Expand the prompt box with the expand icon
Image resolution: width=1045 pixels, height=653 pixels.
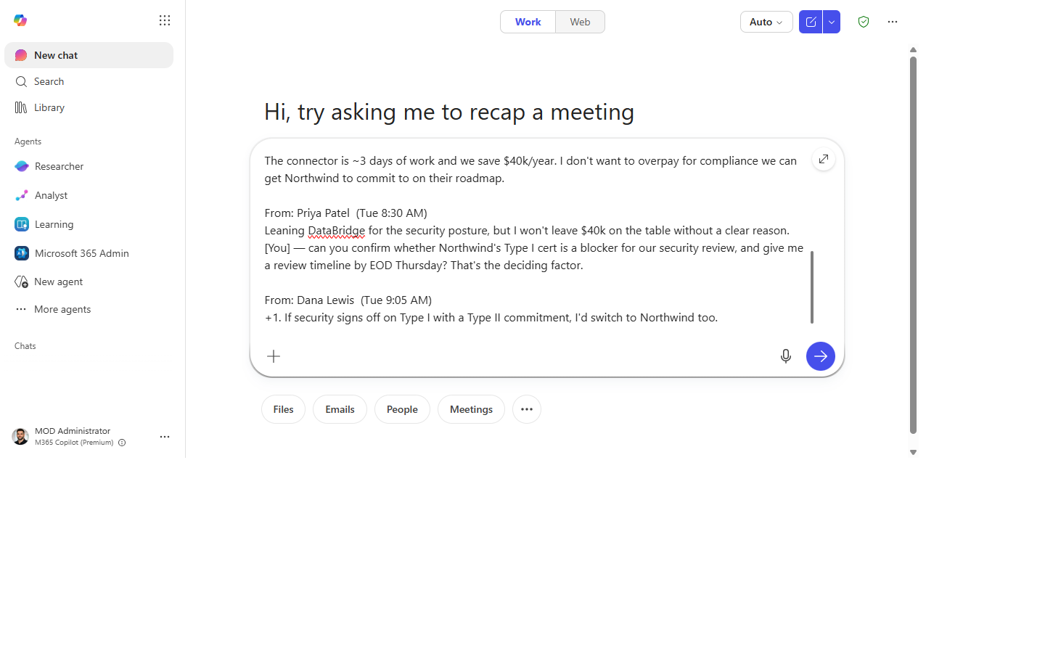[824, 159]
